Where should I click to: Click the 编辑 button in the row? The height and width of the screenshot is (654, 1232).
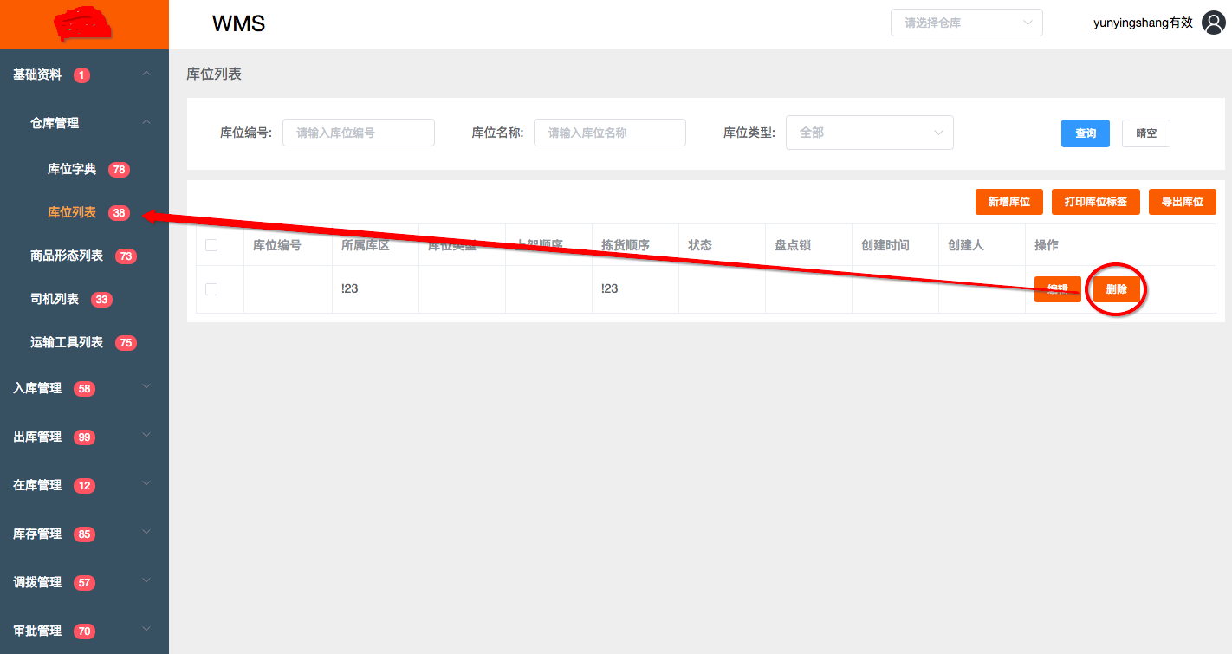click(1058, 289)
